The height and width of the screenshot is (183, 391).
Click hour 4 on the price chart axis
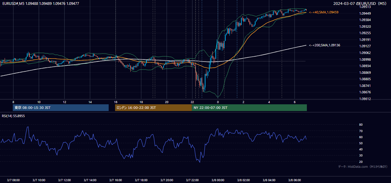point(269,102)
